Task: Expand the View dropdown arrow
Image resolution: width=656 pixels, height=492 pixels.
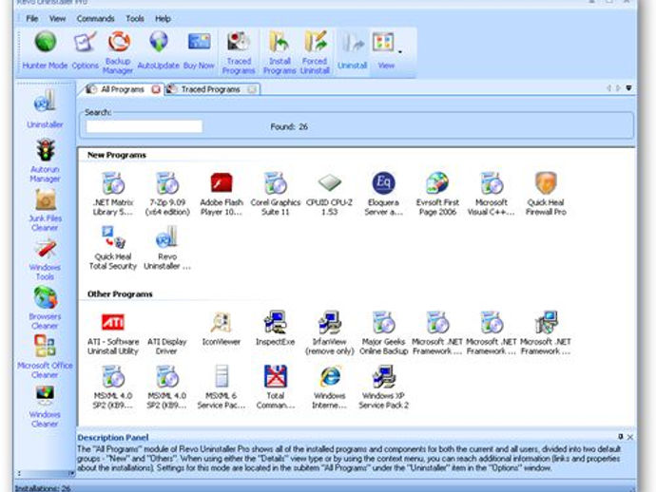Action: tap(400, 52)
